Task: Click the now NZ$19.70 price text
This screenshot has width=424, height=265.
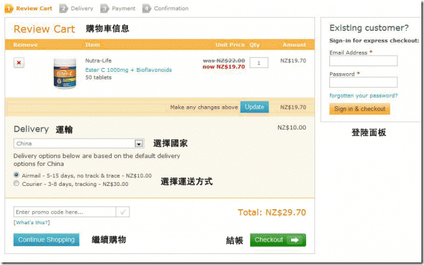Action: (224, 67)
